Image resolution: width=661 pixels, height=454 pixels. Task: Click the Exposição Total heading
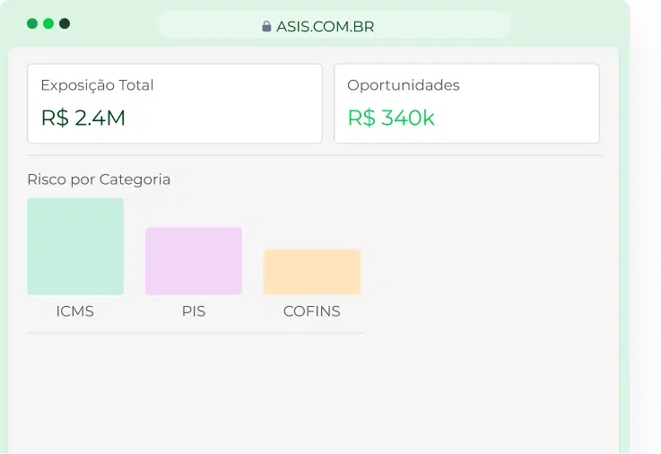click(97, 85)
